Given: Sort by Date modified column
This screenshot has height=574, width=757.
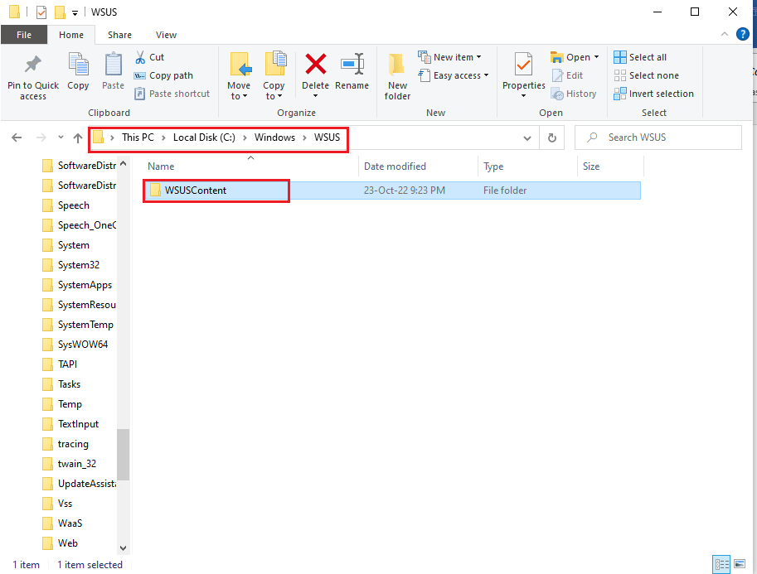Looking at the screenshot, I should coord(418,166).
